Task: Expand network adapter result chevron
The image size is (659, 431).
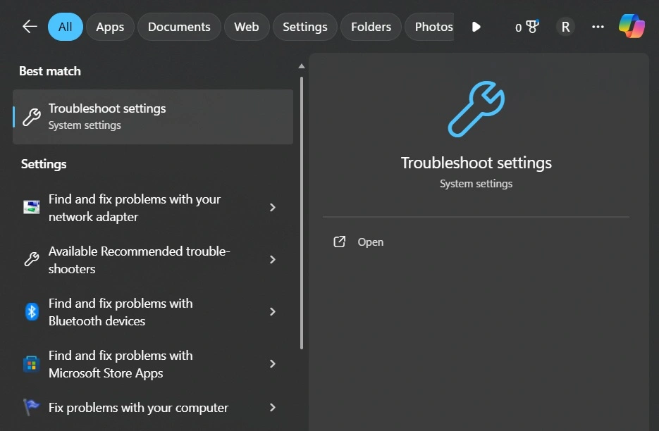Action: (x=273, y=208)
